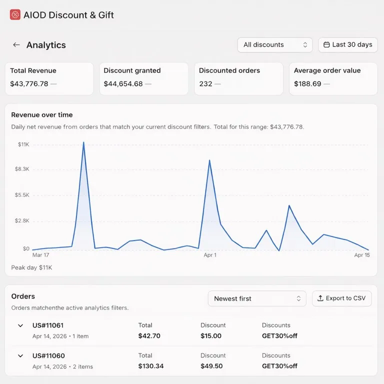Screen dimensions: 384x384
Task: Click the $11K y-axis label
Action: 23,144
